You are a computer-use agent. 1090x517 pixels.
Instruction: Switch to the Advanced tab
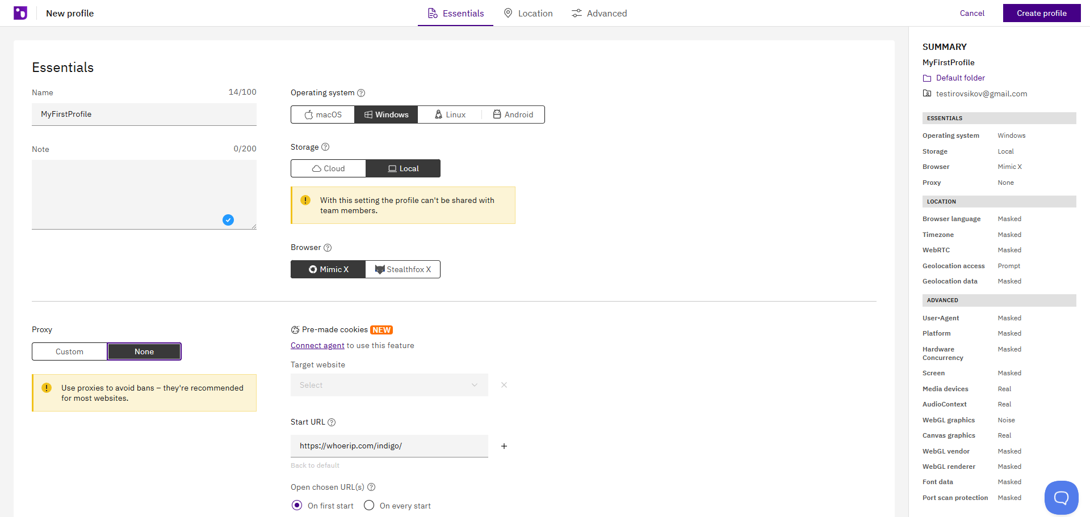599,13
